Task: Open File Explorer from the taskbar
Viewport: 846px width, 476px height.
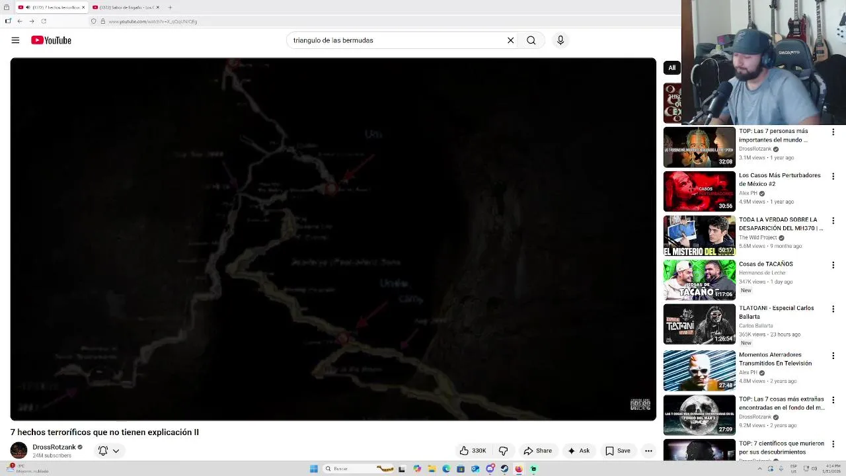Action: point(432,469)
